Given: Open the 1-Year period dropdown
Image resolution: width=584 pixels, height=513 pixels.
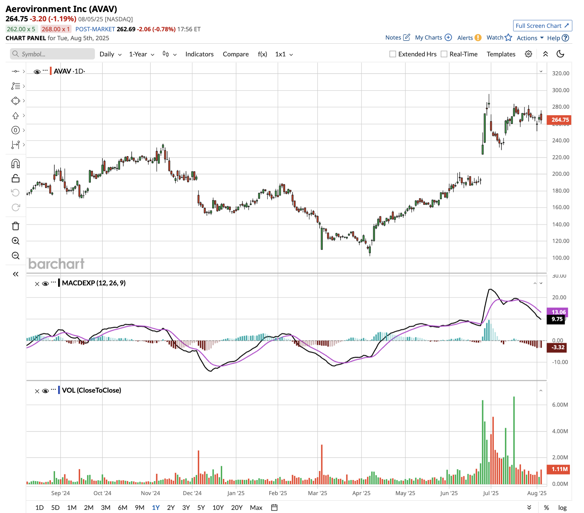Looking at the screenshot, I should tap(141, 54).
